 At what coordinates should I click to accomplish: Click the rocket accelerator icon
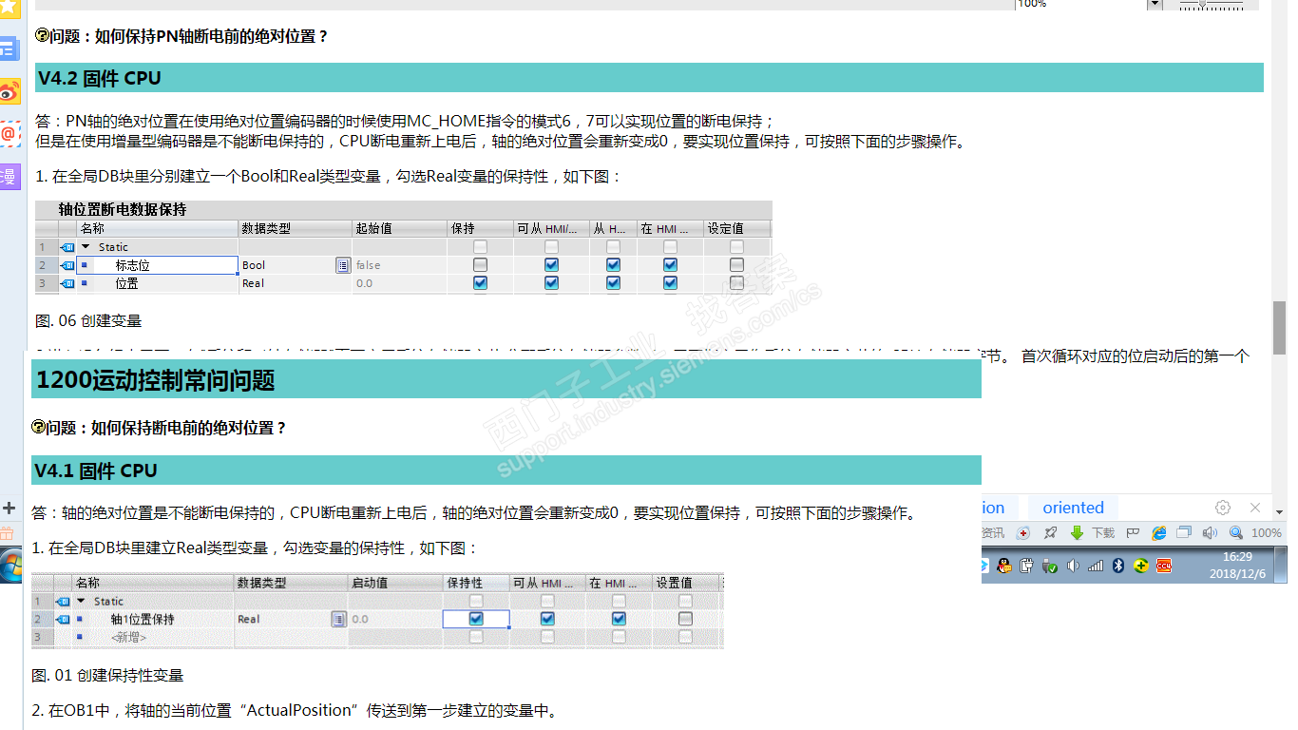1050,533
